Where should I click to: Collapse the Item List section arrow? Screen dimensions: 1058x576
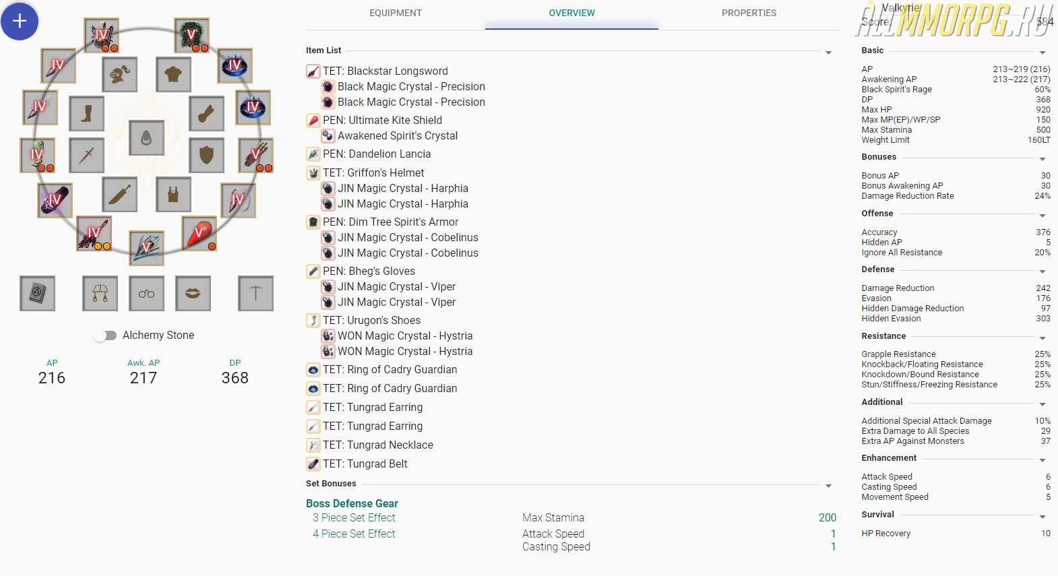[x=828, y=53]
